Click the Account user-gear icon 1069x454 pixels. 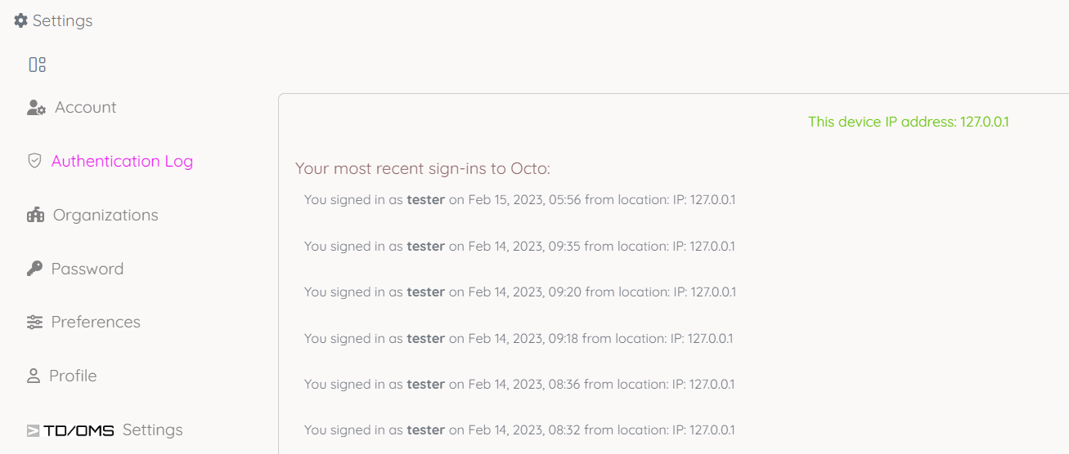coord(36,108)
